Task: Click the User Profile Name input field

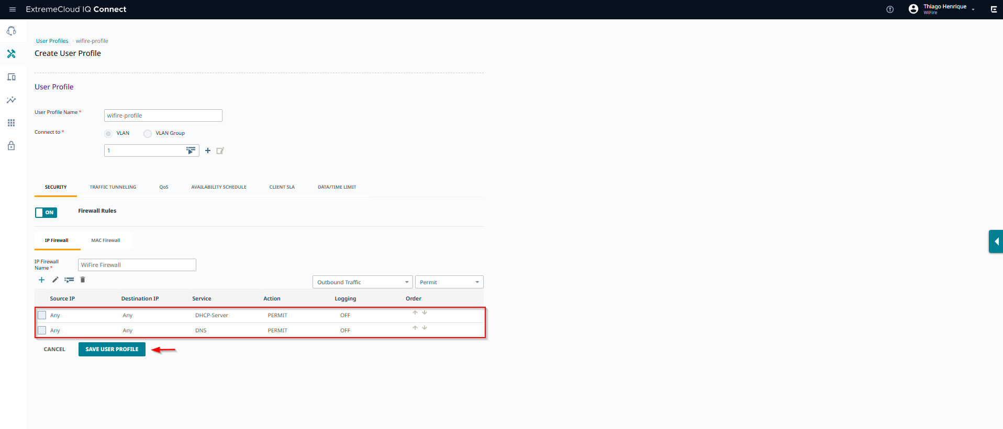Action: click(163, 115)
